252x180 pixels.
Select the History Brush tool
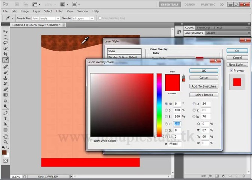5,83
